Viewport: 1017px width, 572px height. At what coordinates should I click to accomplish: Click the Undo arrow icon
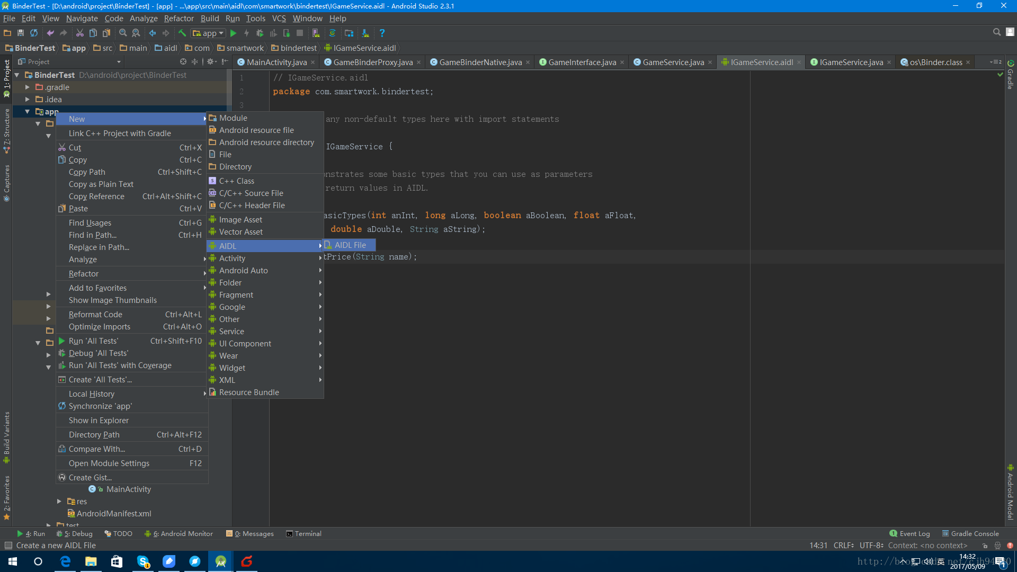tap(50, 33)
